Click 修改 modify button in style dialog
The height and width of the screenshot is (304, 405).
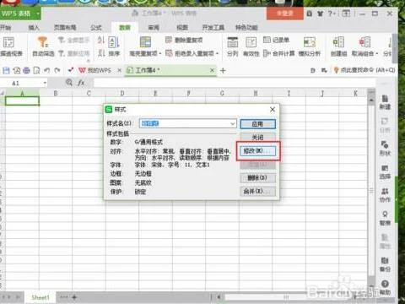[x=257, y=151]
